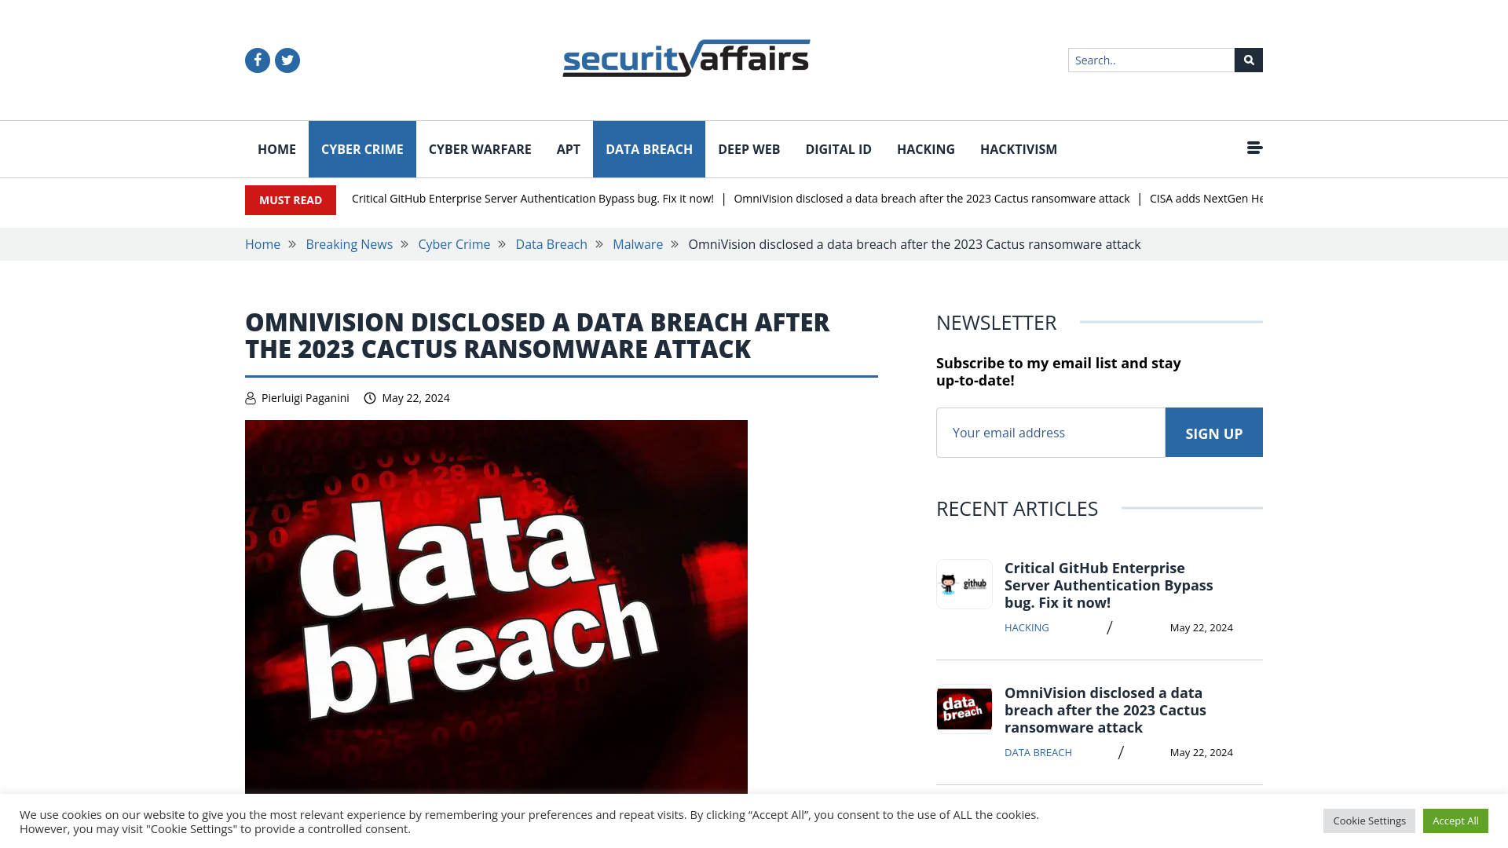This screenshot has width=1508, height=848.
Task: Open the CYBER CRIME navigation menu
Action: [x=361, y=148]
